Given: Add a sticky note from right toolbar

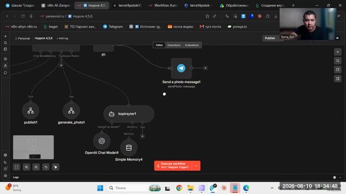Looking at the screenshot, I should pyautogui.click(x=337, y=70).
